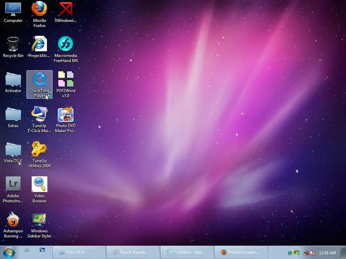Select the Activator folder
Viewport: 346px width, 259px height.
(13, 83)
